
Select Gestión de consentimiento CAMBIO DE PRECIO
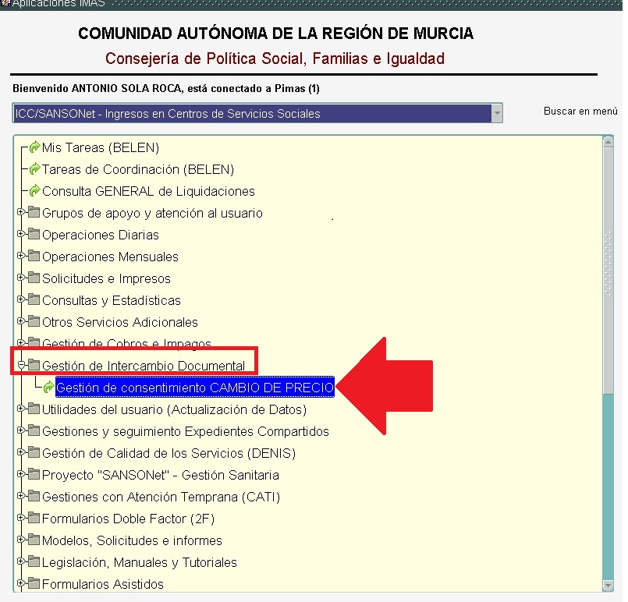(194, 388)
